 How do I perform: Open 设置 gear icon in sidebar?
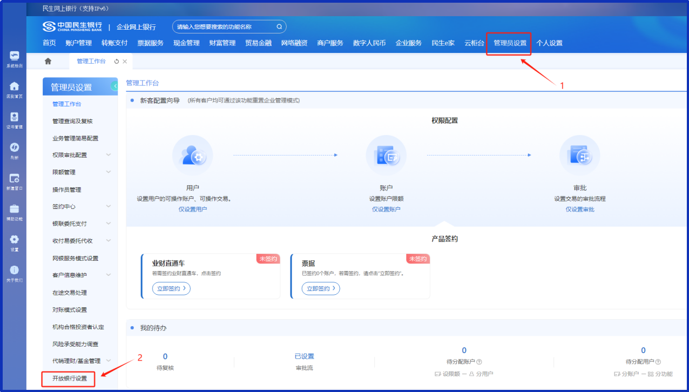click(x=14, y=240)
